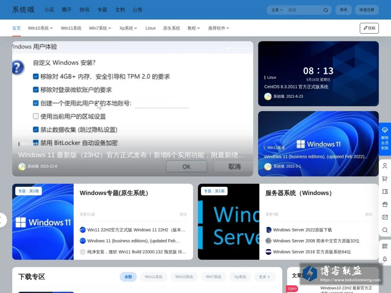
Task: Expand the 推荐软件 navigation dropdown
Action: coord(219,28)
